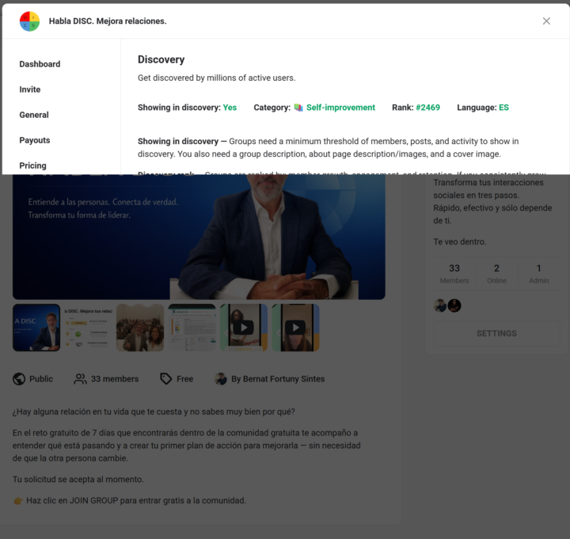
Task: Click the second member avatar in sidebar
Action: (x=454, y=306)
